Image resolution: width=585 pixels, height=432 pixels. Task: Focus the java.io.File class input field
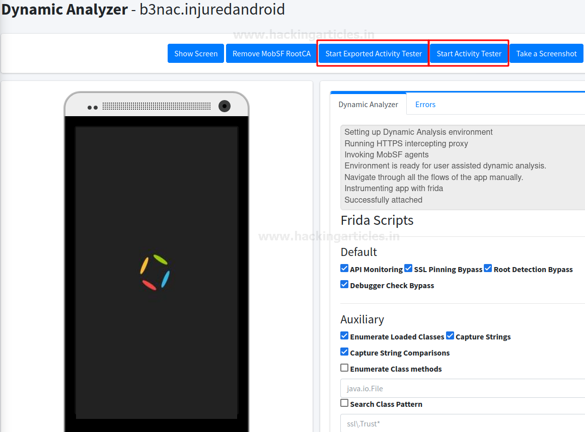point(463,388)
